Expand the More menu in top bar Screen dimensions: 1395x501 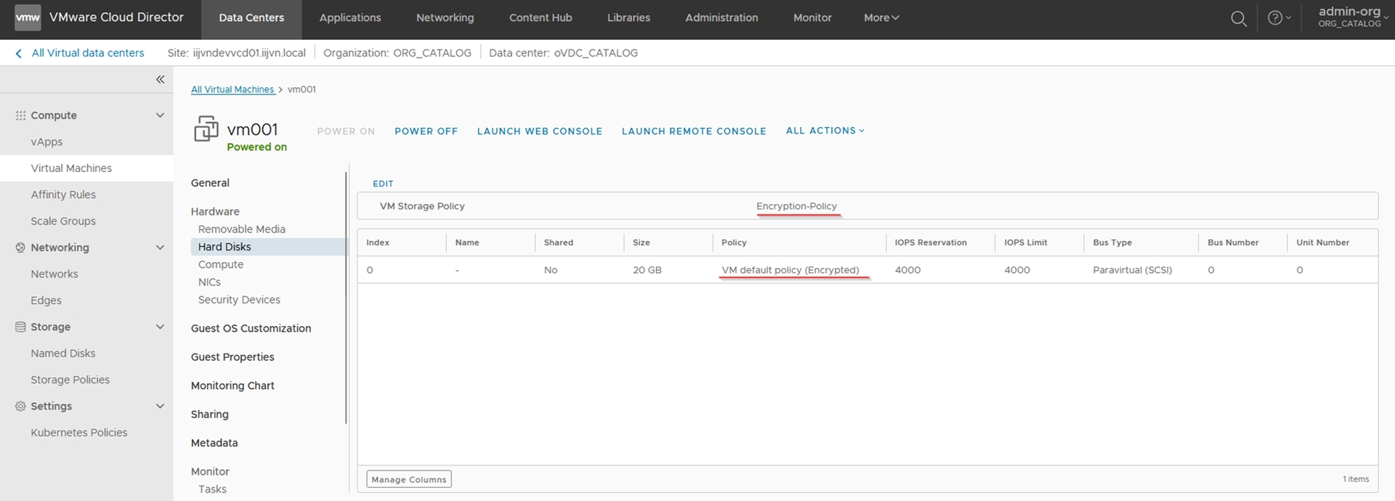point(881,18)
